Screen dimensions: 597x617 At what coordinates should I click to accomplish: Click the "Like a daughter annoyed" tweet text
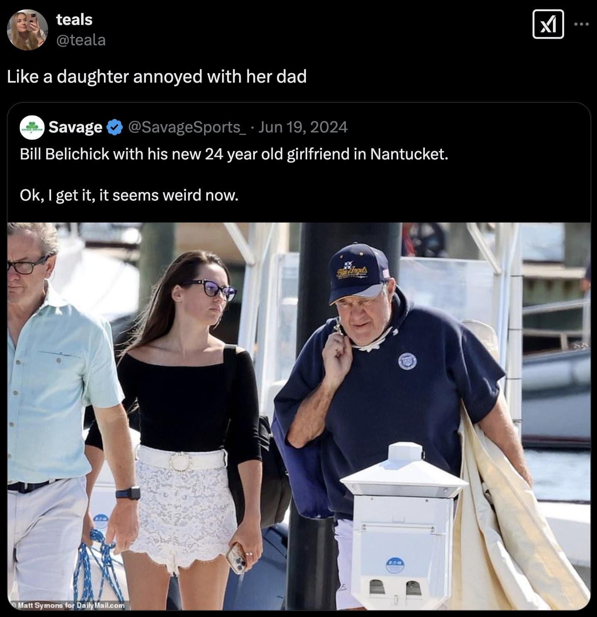point(157,77)
